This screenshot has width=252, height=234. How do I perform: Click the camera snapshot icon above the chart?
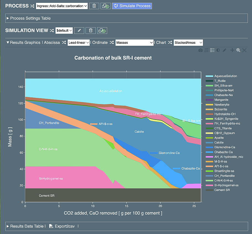click(x=200, y=50)
